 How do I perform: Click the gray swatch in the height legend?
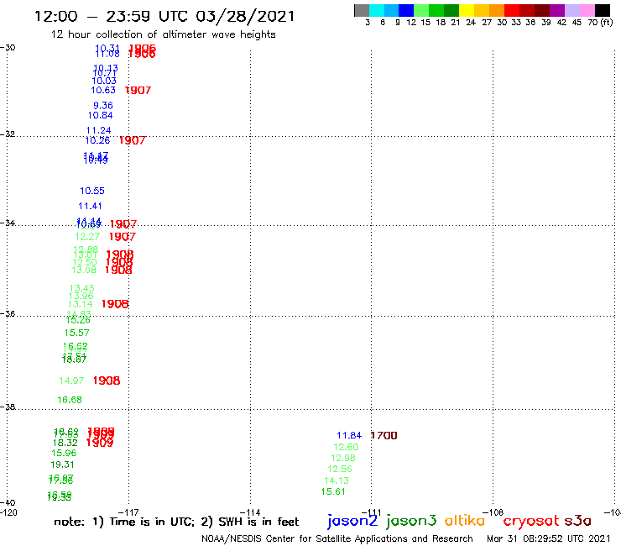click(362, 10)
